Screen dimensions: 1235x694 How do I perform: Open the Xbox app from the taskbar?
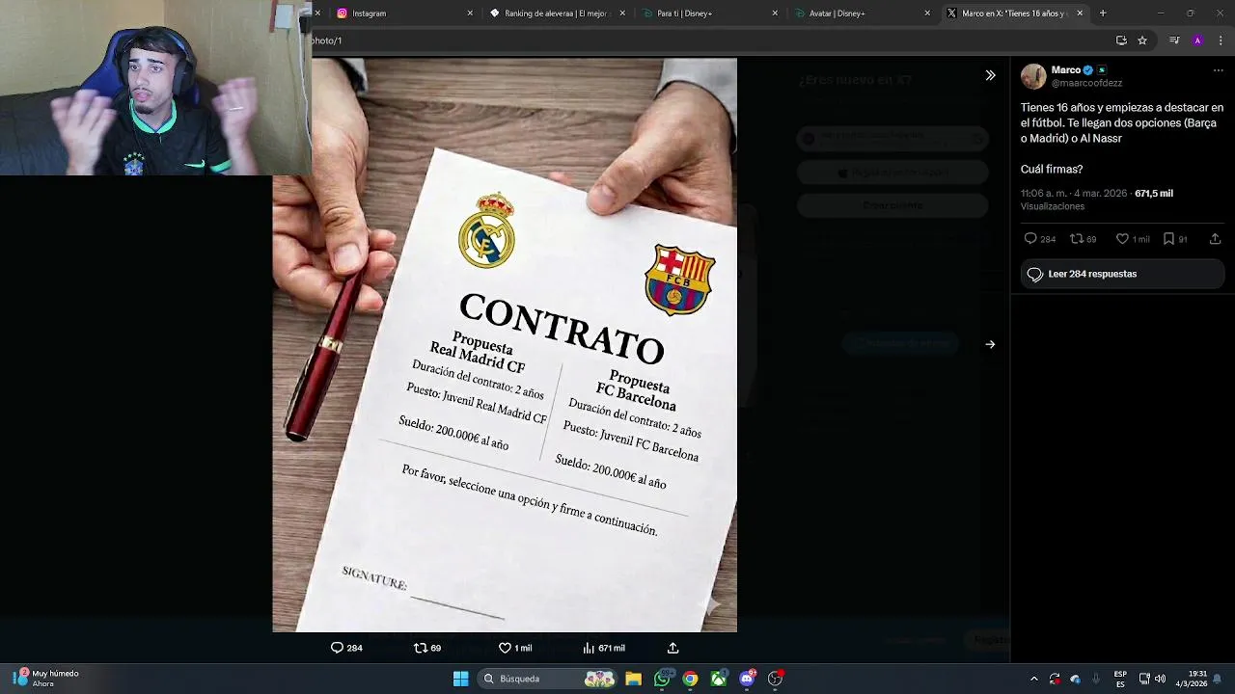coord(719,679)
